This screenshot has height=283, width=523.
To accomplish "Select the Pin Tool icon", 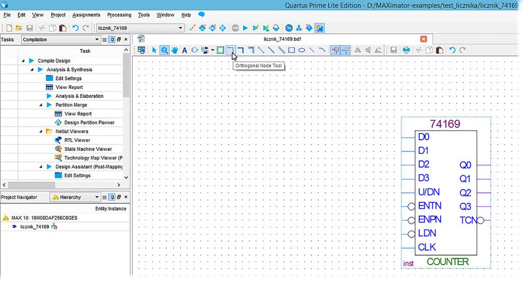I will [204, 50].
